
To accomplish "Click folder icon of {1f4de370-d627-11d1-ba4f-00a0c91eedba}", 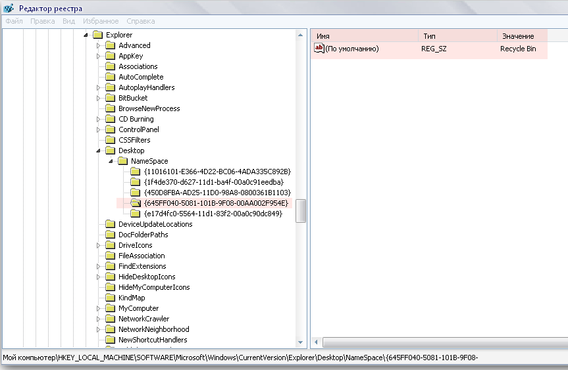I will tap(136, 181).
